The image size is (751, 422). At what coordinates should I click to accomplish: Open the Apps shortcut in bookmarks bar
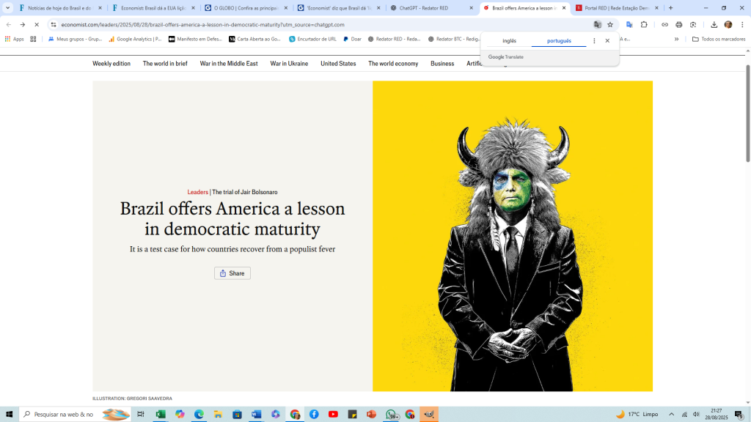coord(14,39)
